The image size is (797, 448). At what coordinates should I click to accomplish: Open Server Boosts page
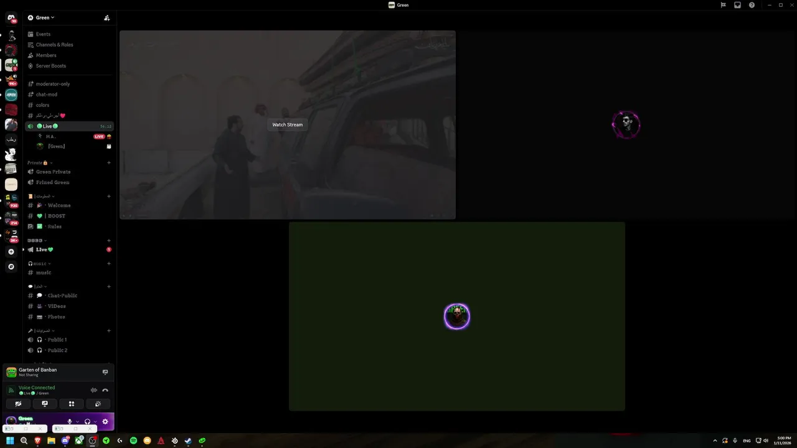coord(50,66)
